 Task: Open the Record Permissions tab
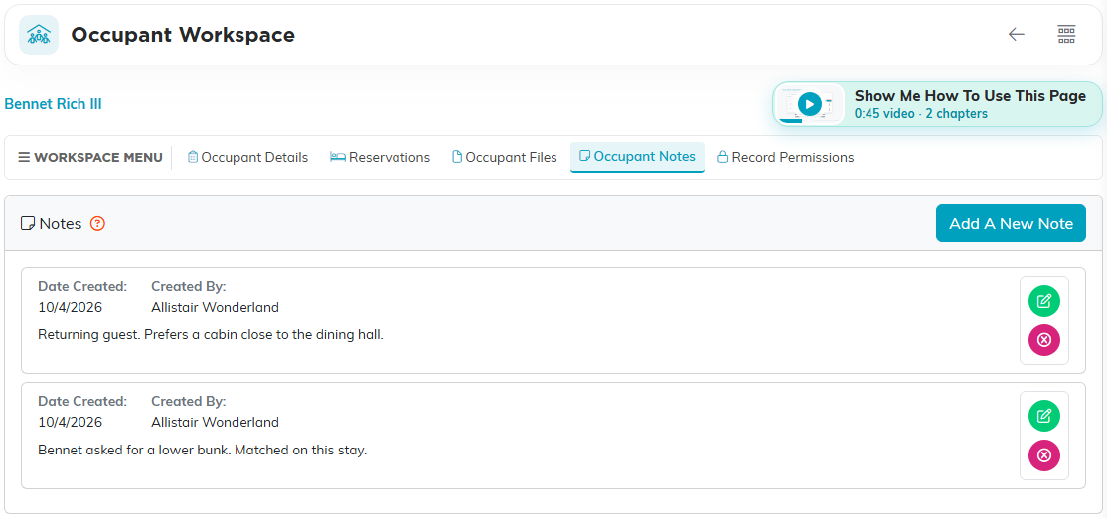[785, 157]
